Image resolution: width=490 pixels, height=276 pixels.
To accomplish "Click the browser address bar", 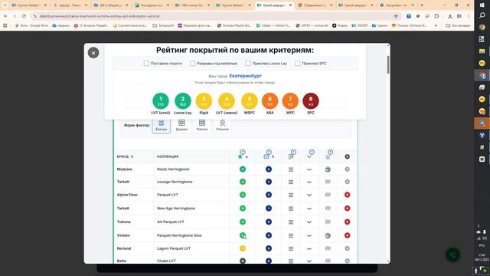I will [213, 16].
